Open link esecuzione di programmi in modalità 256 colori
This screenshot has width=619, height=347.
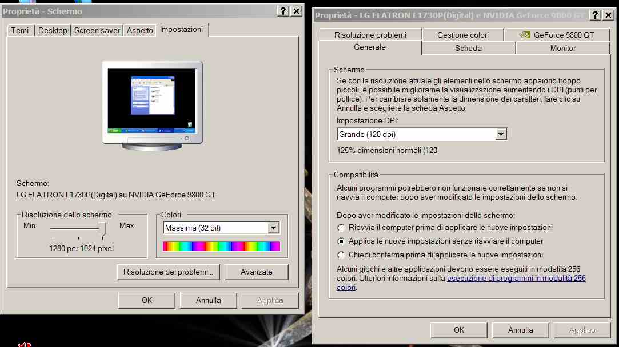[x=516, y=279]
